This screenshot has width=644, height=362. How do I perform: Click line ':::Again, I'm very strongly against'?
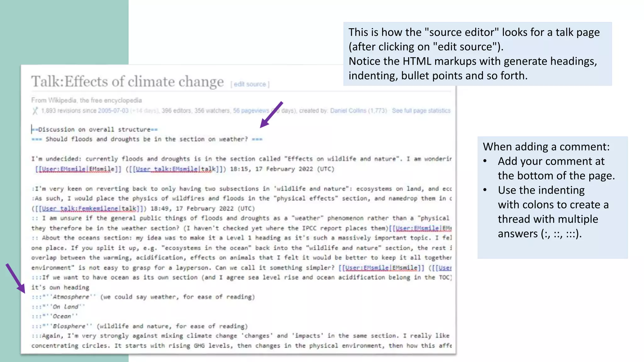(241, 336)
